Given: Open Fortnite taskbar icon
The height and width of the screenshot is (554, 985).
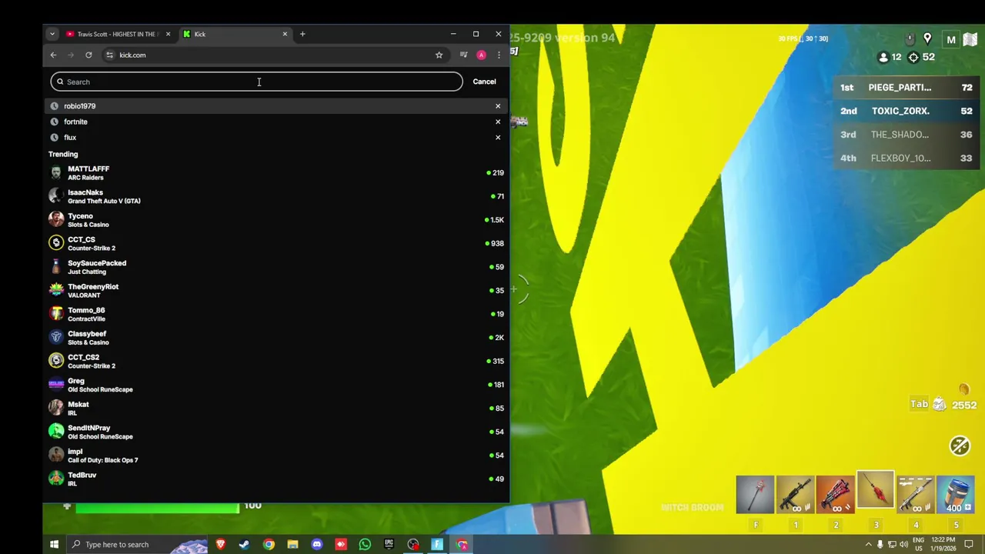Looking at the screenshot, I should point(437,545).
